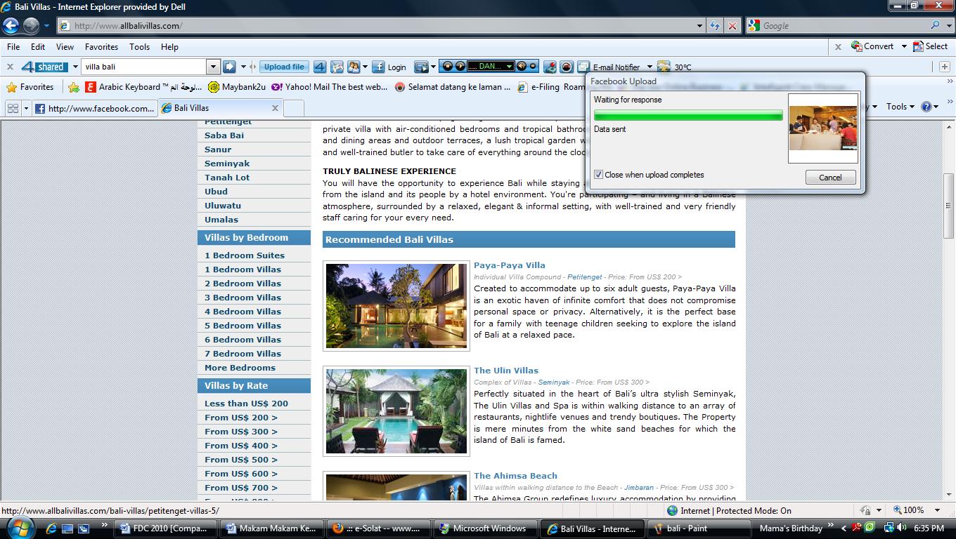Click the Facebook Upload photo preview
The height and width of the screenshot is (539, 956).
[823, 128]
